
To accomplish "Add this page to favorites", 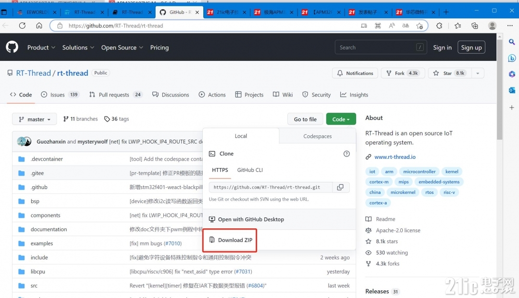I will tap(420, 25).
